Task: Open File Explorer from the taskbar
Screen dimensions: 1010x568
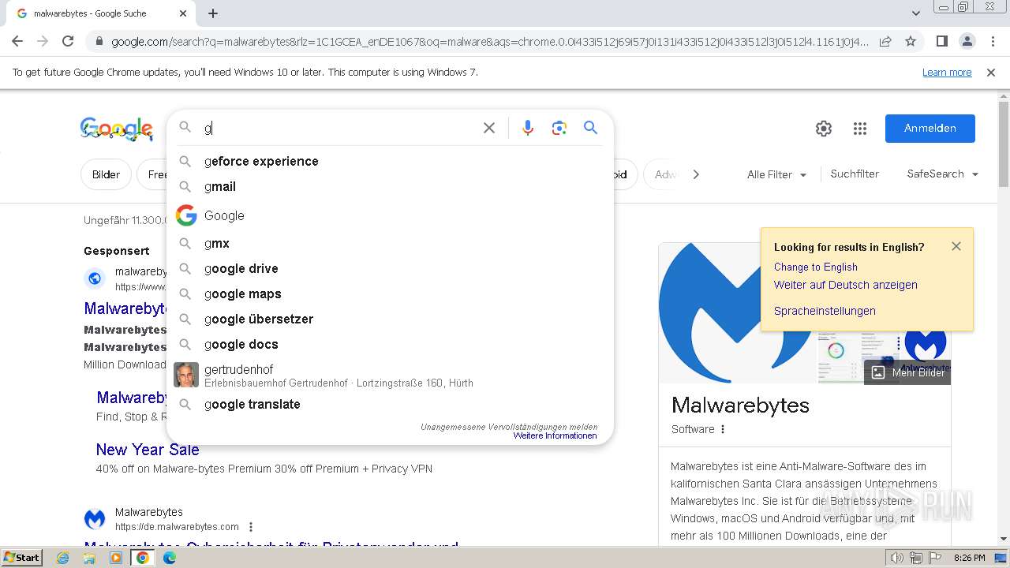Action: [x=89, y=558]
